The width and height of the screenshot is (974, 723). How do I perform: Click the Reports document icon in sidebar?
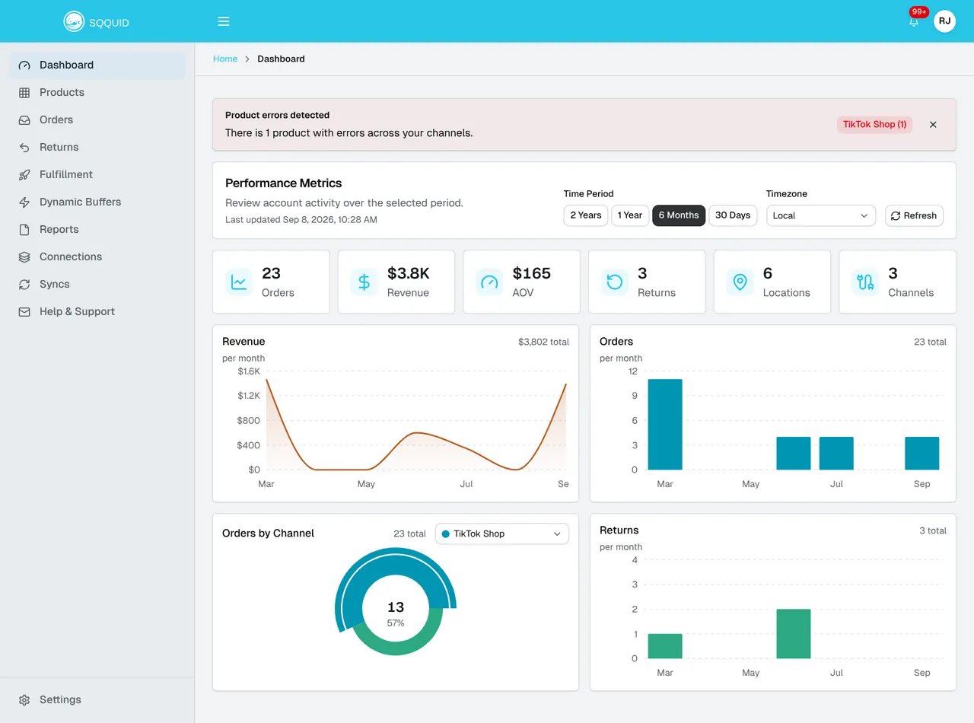24,229
